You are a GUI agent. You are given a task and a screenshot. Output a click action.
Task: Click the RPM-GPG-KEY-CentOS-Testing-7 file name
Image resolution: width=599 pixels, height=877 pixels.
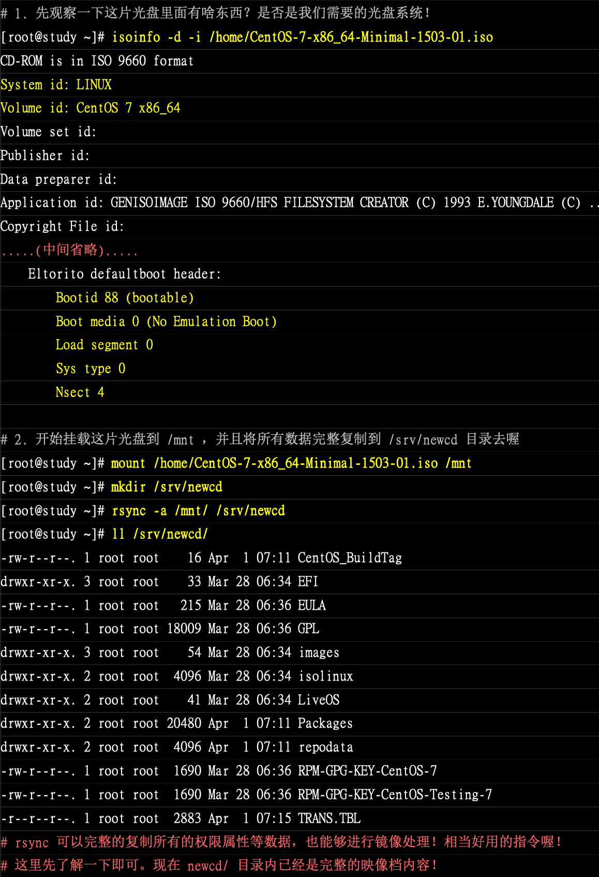coord(395,795)
